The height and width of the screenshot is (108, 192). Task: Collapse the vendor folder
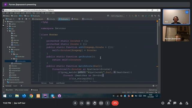[8, 47]
